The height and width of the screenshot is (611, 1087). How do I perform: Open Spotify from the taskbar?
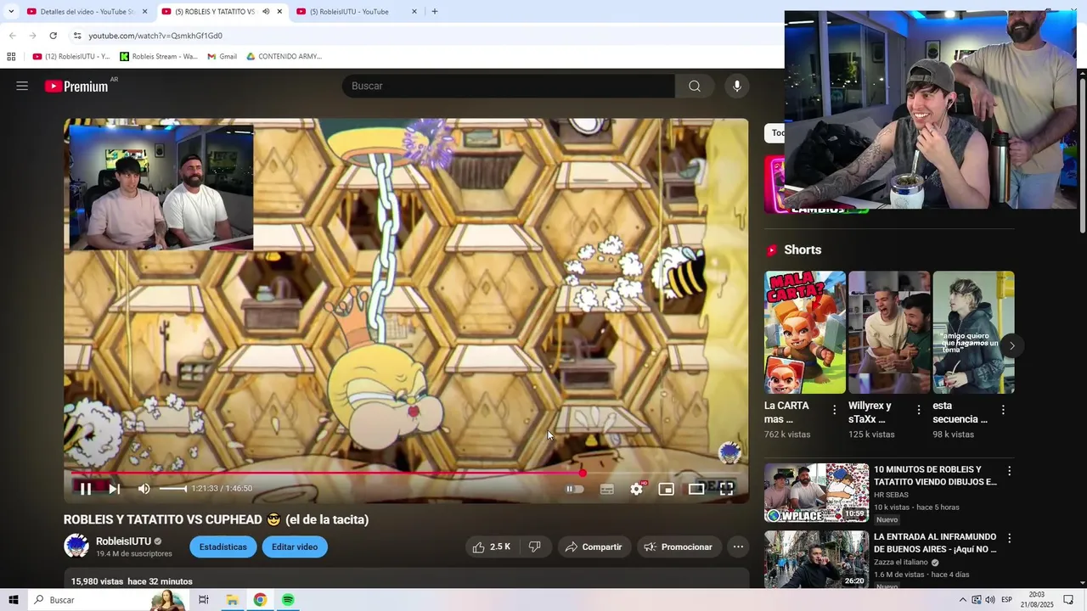pyautogui.click(x=288, y=600)
